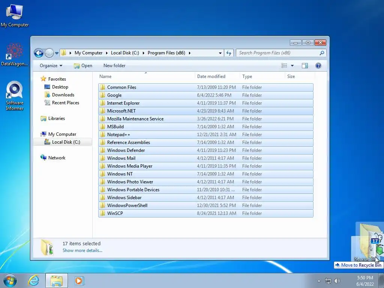The width and height of the screenshot is (384, 288).
Task: Open the recent pages dropdown arrow
Action: tap(57, 53)
